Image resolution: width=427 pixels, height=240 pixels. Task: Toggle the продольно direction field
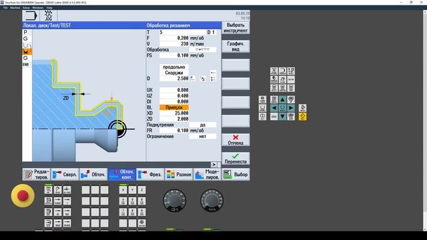[x=174, y=67]
